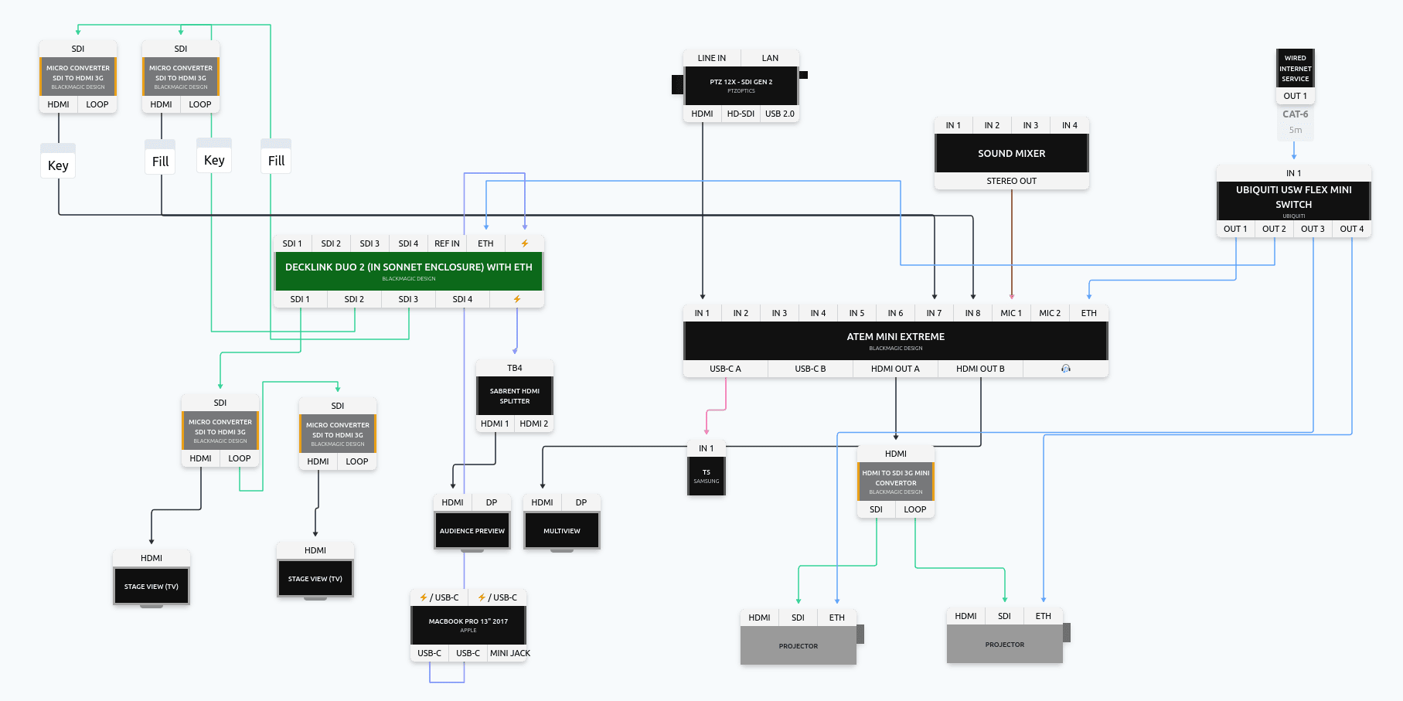
Task: Click the headphone icon on ATEM Mini Extreme
Action: click(x=1066, y=369)
